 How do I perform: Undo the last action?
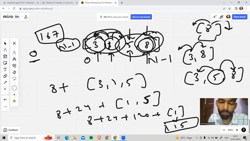tap(5, 99)
